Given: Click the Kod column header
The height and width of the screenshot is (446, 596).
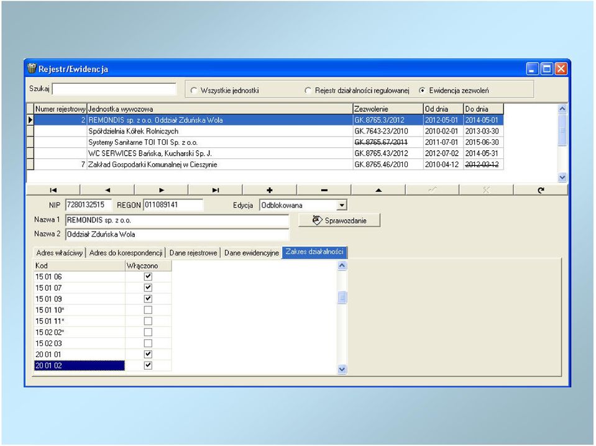Looking at the screenshot, I should point(80,265).
